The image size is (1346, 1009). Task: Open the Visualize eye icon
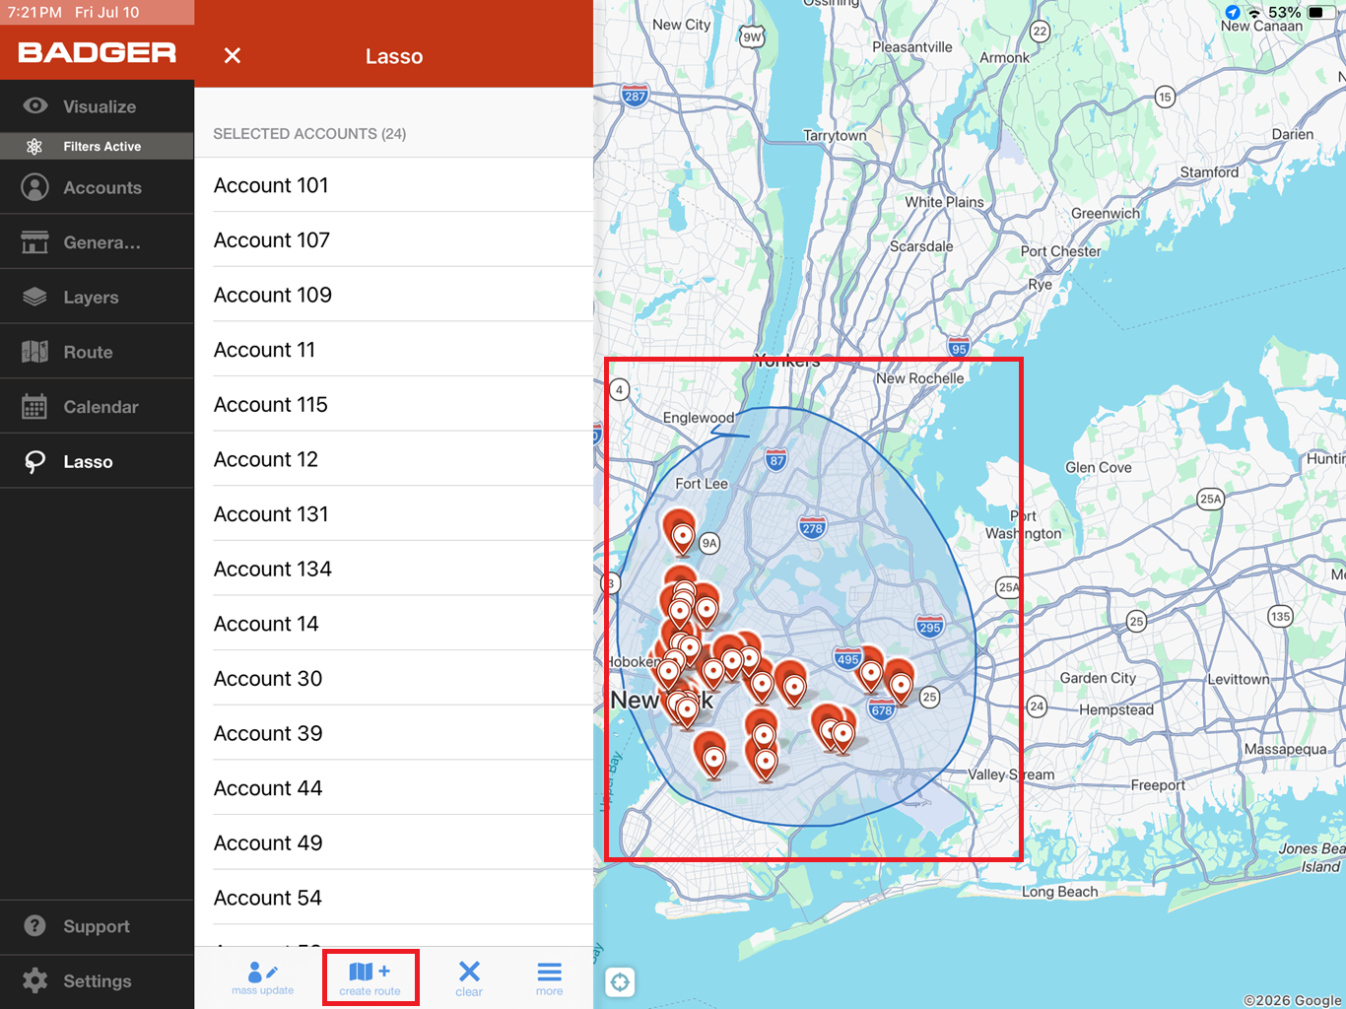[35, 106]
